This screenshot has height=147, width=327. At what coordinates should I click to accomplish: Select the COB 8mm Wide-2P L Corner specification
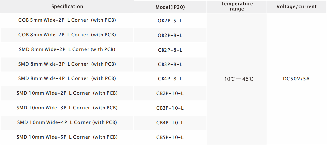click(x=67, y=35)
